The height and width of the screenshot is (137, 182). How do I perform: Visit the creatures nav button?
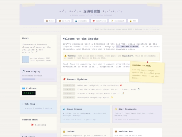tap(99, 21)
